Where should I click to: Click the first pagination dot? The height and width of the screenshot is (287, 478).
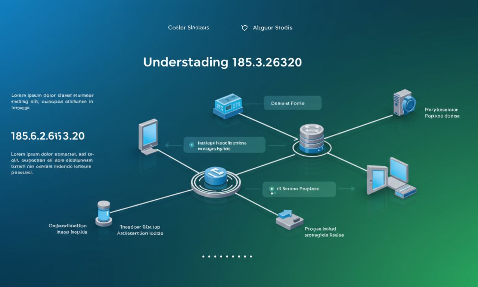coord(204,256)
